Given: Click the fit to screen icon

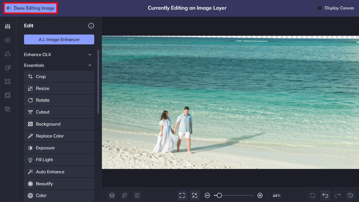Looking at the screenshot, I should point(182,196).
